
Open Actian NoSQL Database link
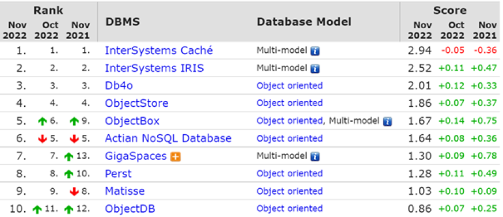click(168, 138)
